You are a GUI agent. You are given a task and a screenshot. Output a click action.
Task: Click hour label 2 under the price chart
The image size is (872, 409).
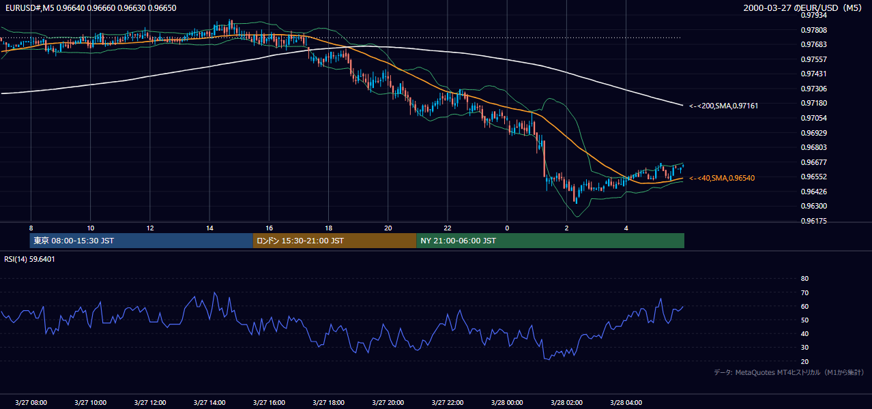click(x=567, y=228)
